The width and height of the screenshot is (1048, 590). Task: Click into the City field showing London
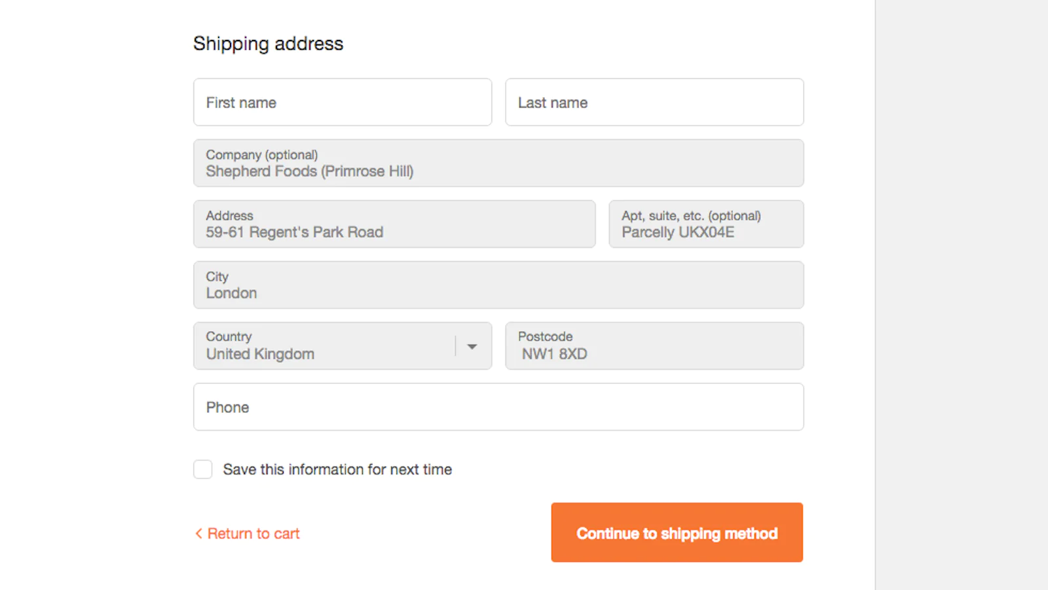[x=498, y=285]
